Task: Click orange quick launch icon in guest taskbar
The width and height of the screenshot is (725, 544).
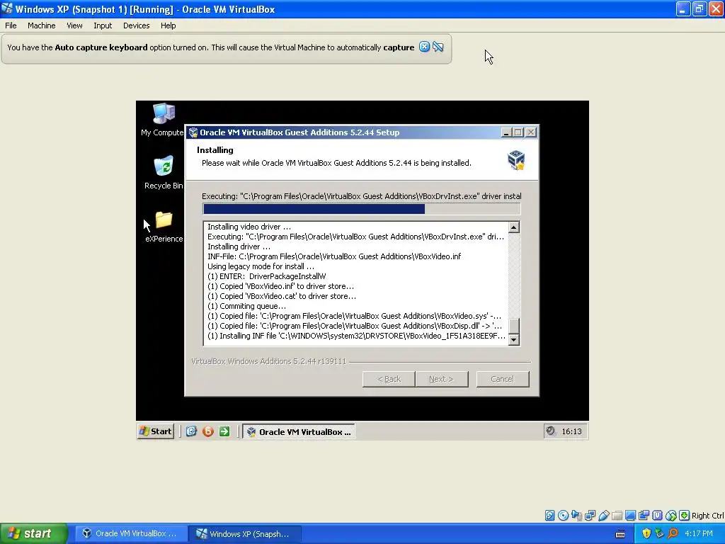Action: (x=208, y=431)
